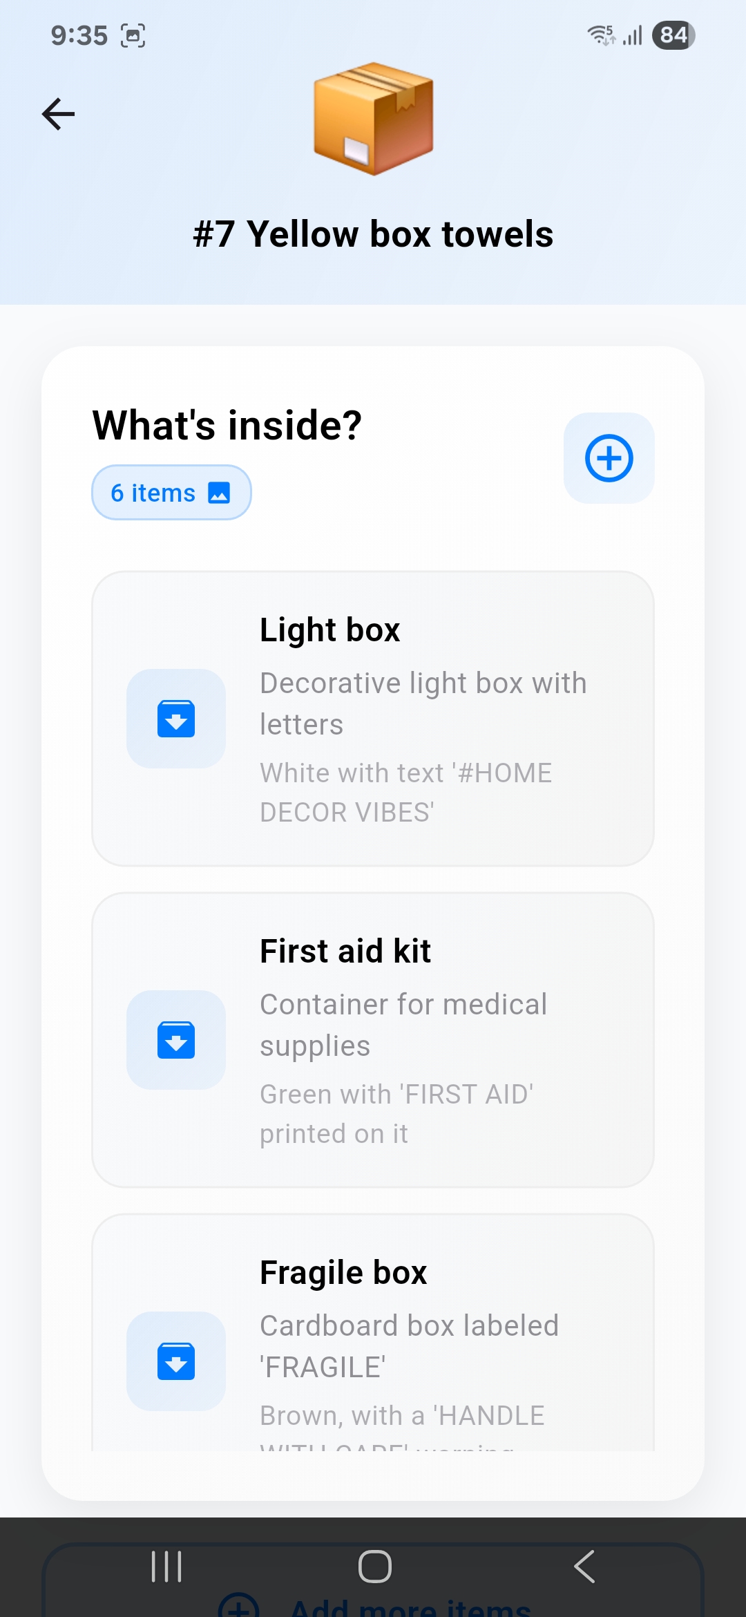
Task: Tap the title #7 Yellow box towels
Action: 373,234
